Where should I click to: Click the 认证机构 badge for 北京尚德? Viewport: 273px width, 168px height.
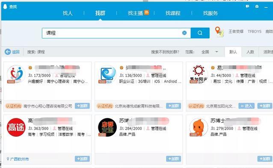105,106
